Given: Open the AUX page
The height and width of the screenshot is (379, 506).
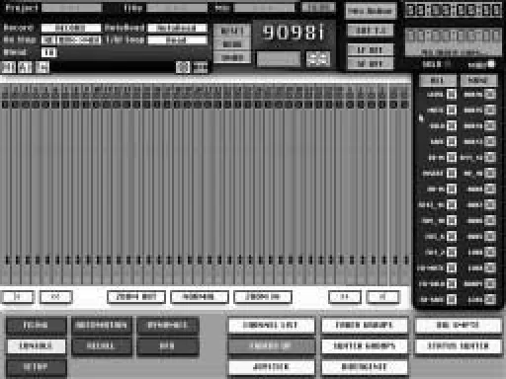Looking at the screenshot, I should (168, 346).
